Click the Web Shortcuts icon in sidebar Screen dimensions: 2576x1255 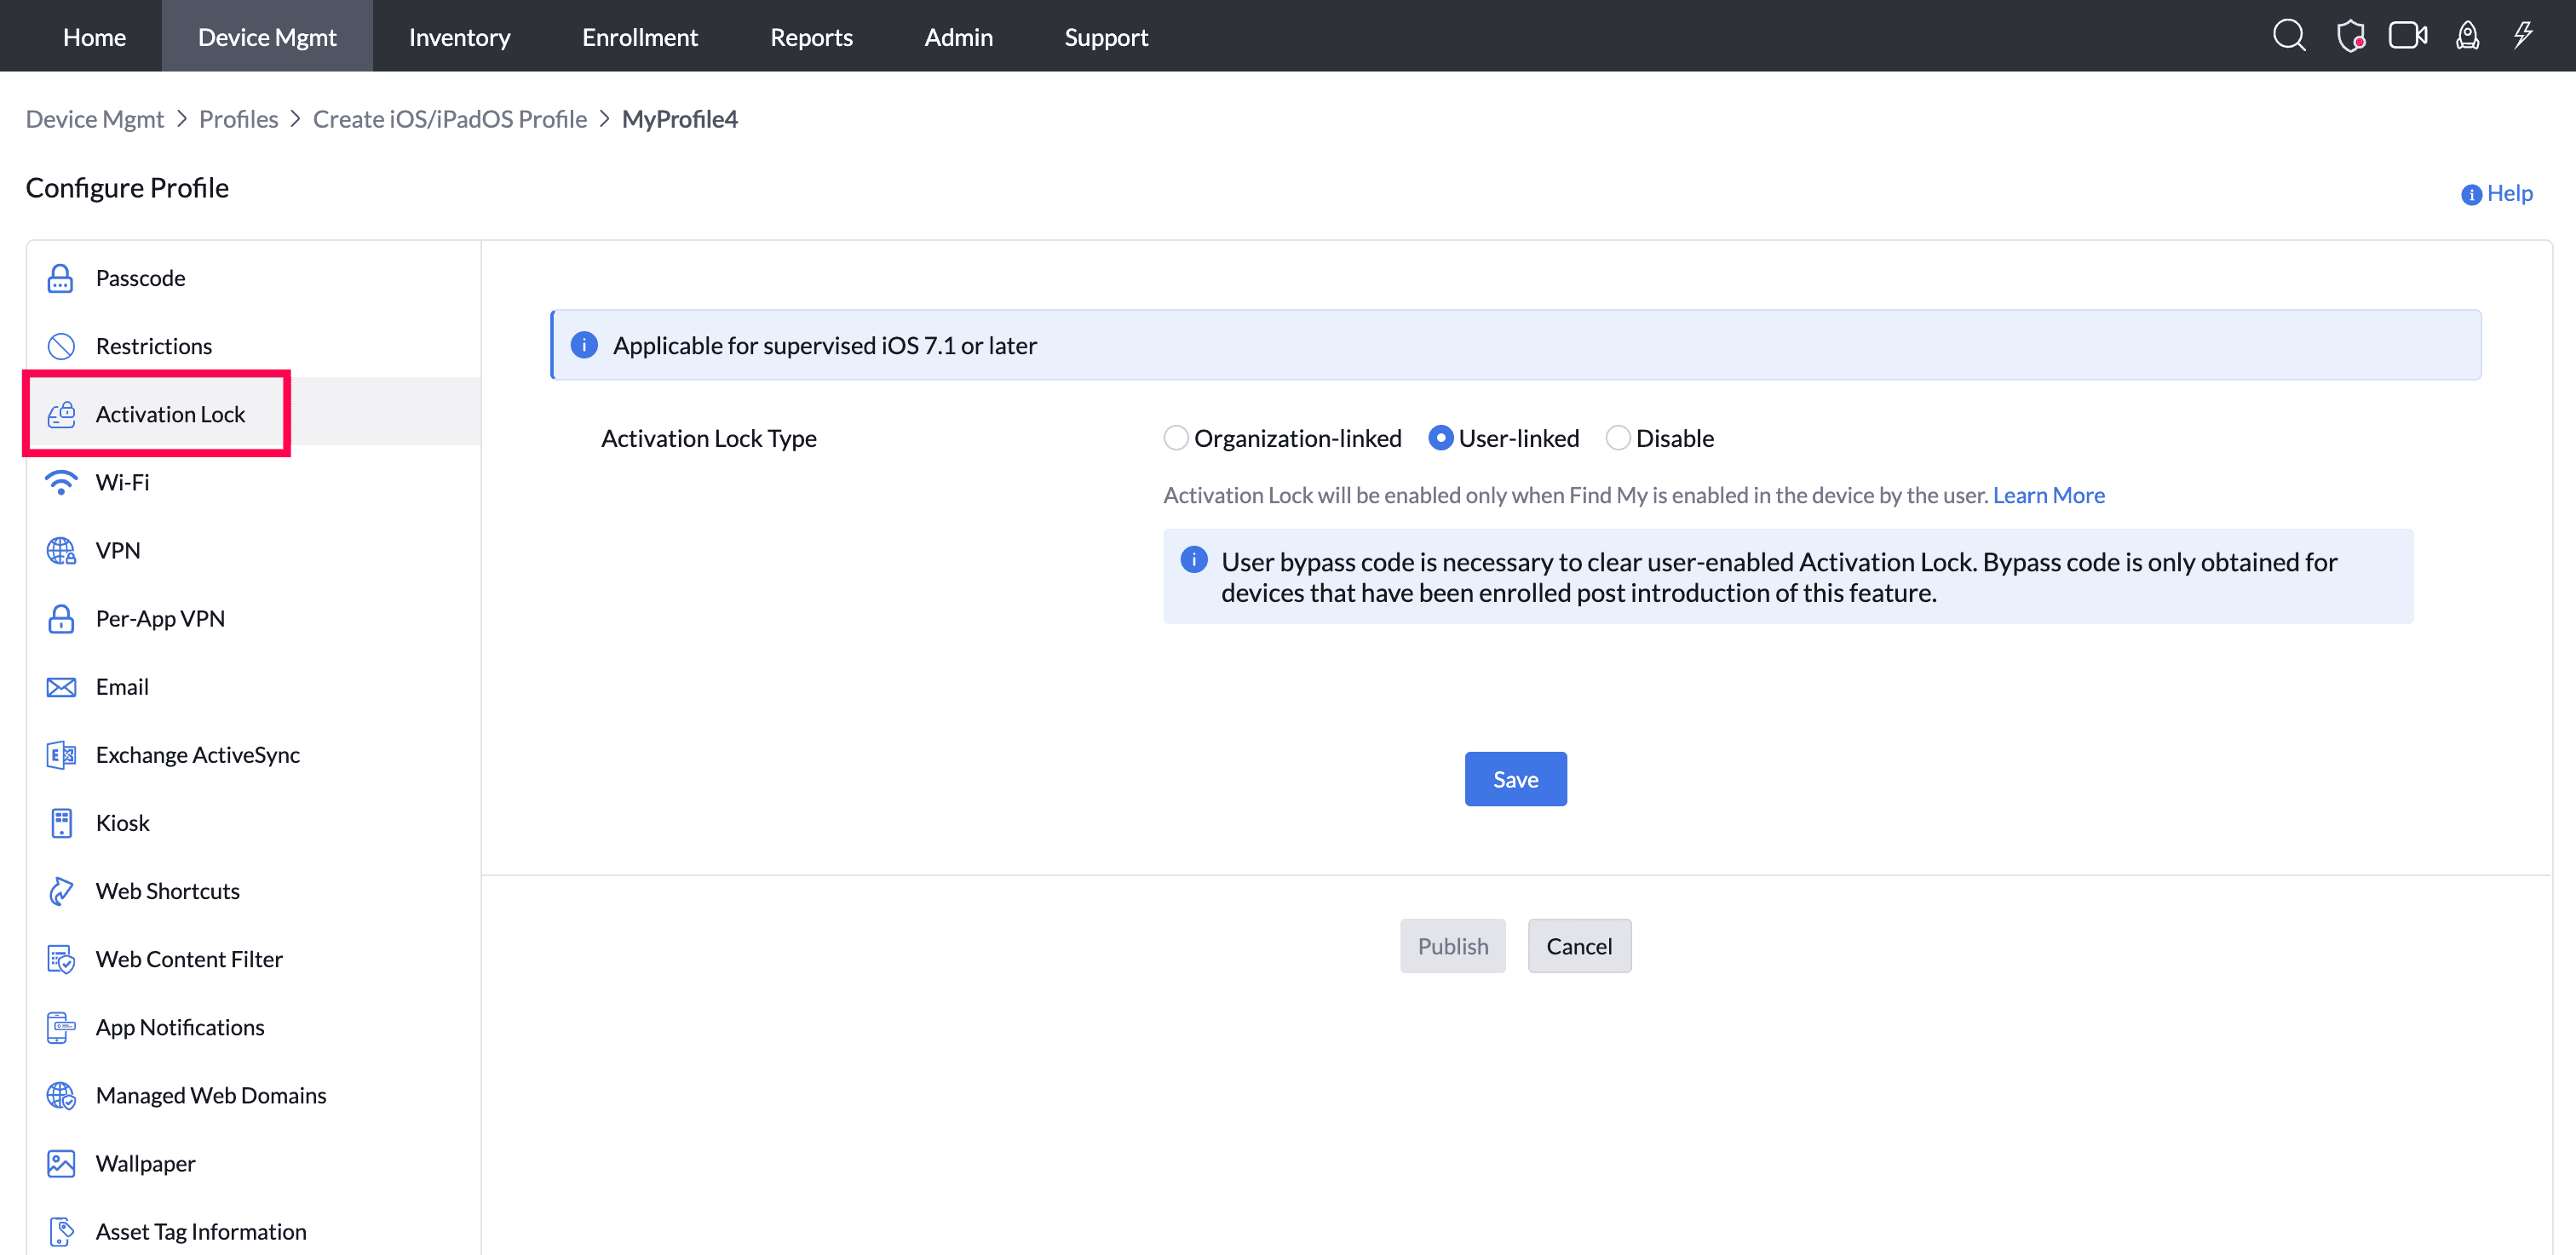(61, 891)
